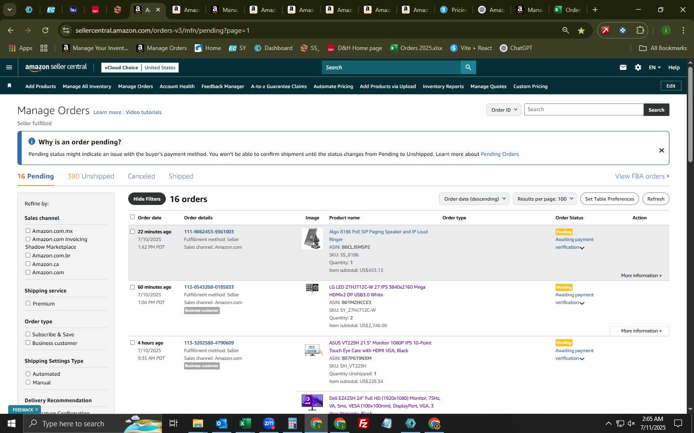This screenshot has width=694, height=433.
Task: Tick the Amazon.com Invoicing Shadow Marketplace filter
Action: tap(28, 239)
